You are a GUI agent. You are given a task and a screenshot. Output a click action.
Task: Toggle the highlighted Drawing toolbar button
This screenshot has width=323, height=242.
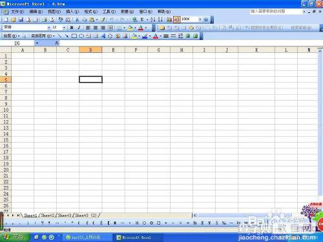(x=176, y=19)
